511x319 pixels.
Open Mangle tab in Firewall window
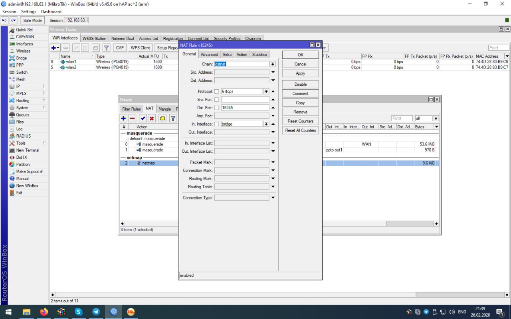(x=164, y=109)
